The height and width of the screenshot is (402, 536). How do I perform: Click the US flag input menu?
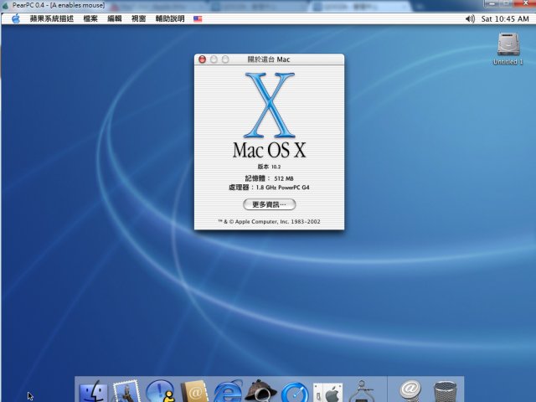[x=198, y=18]
